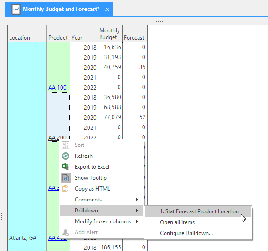Select the 77,079 budget cell
The height and width of the screenshot is (251, 268).
click(x=110, y=117)
